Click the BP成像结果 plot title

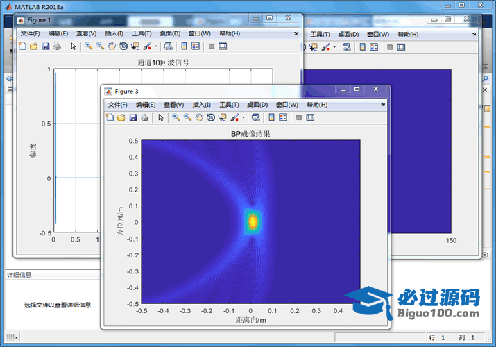point(250,134)
